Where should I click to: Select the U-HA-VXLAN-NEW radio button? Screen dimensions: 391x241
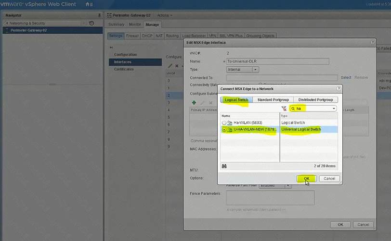(224, 130)
